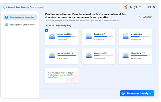161x102 pixels.
Task: Select the Disque local (C:) label
Action: pos(64,34)
